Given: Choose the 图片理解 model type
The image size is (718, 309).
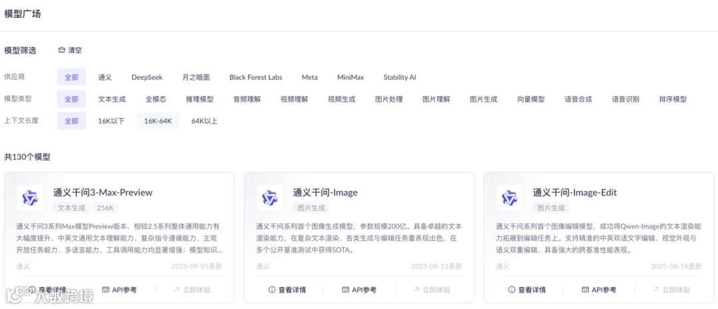Looking at the screenshot, I should (436, 99).
